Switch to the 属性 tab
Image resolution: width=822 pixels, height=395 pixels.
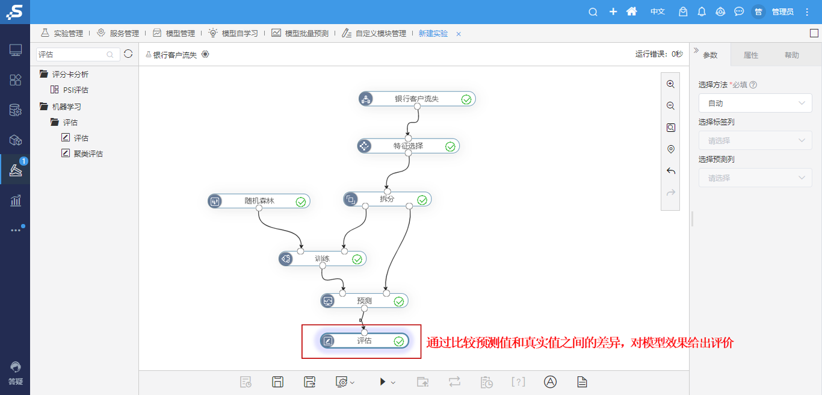[x=751, y=55]
